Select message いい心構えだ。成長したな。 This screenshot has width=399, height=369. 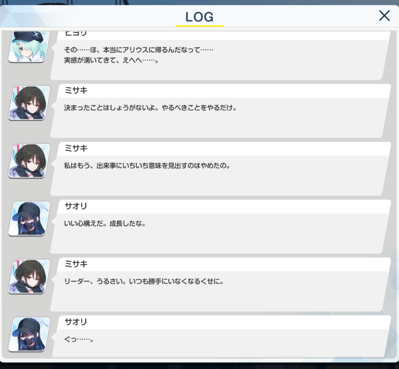click(219, 233)
